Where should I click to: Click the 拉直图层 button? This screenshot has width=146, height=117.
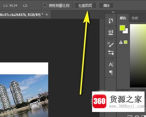pyautogui.click(x=85, y=5)
